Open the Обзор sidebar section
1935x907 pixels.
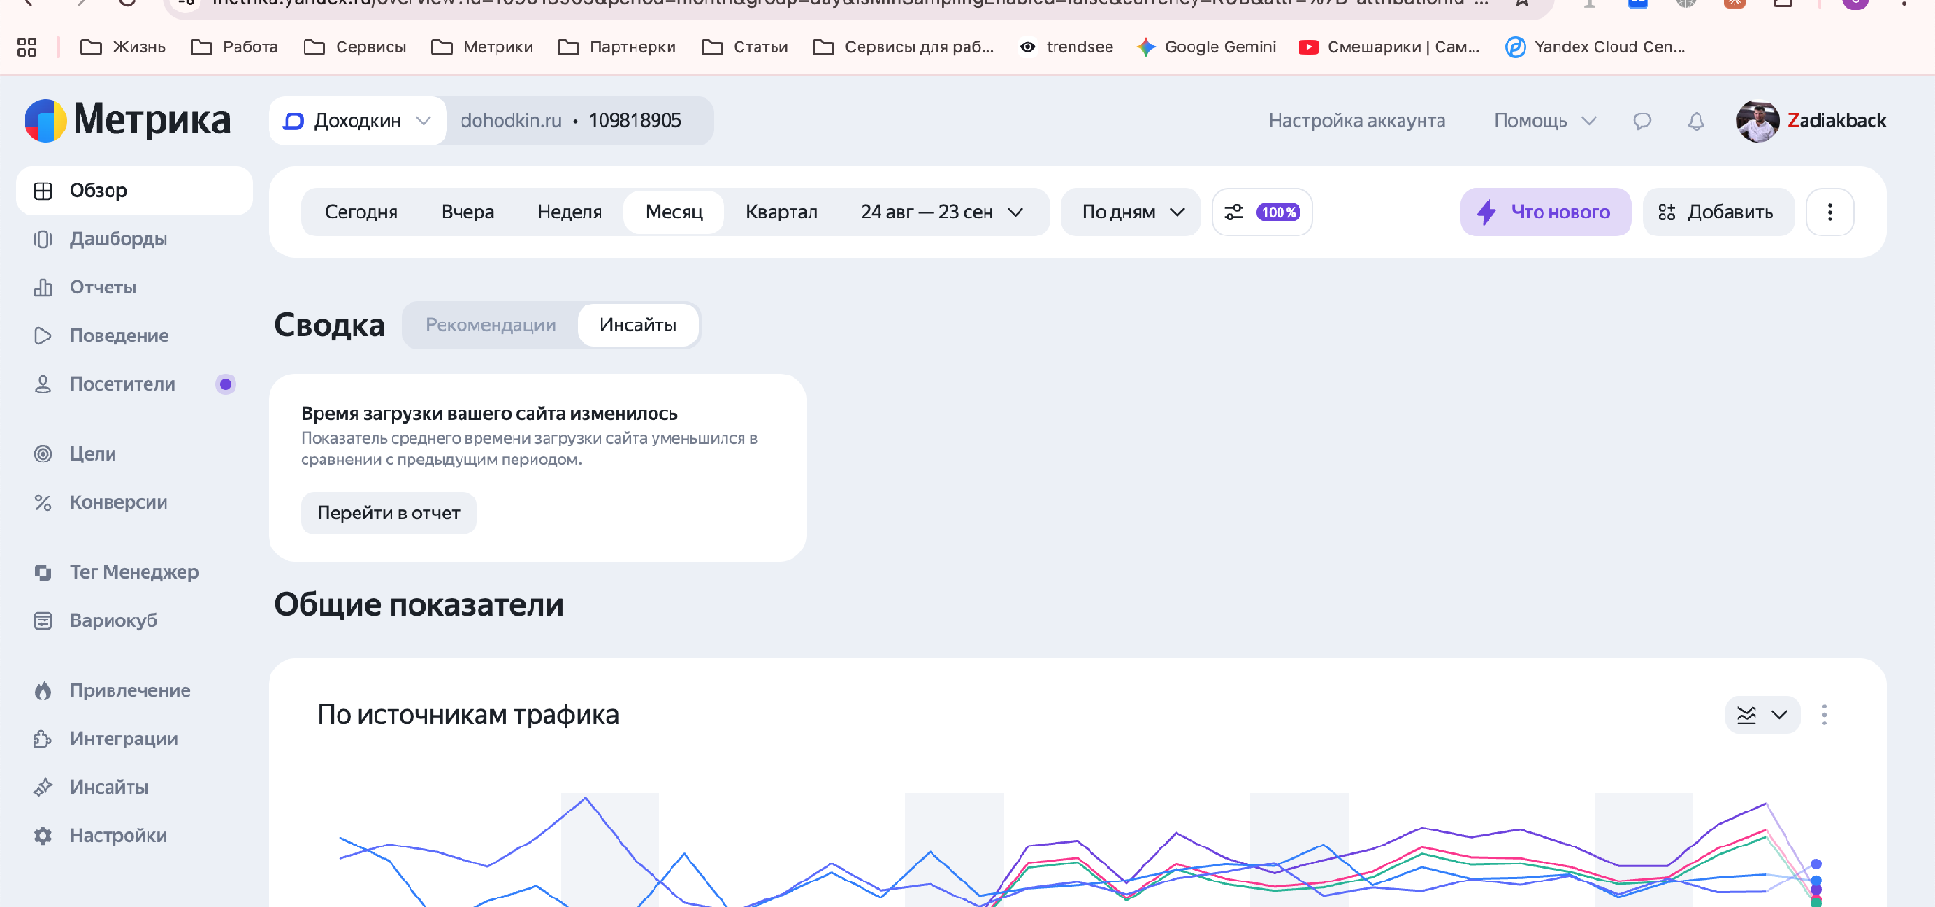(x=134, y=190)
